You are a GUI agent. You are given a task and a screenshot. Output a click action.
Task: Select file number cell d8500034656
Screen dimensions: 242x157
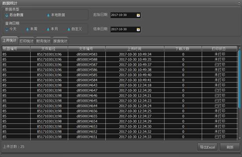pyautogui.click(x=87, y=111)
